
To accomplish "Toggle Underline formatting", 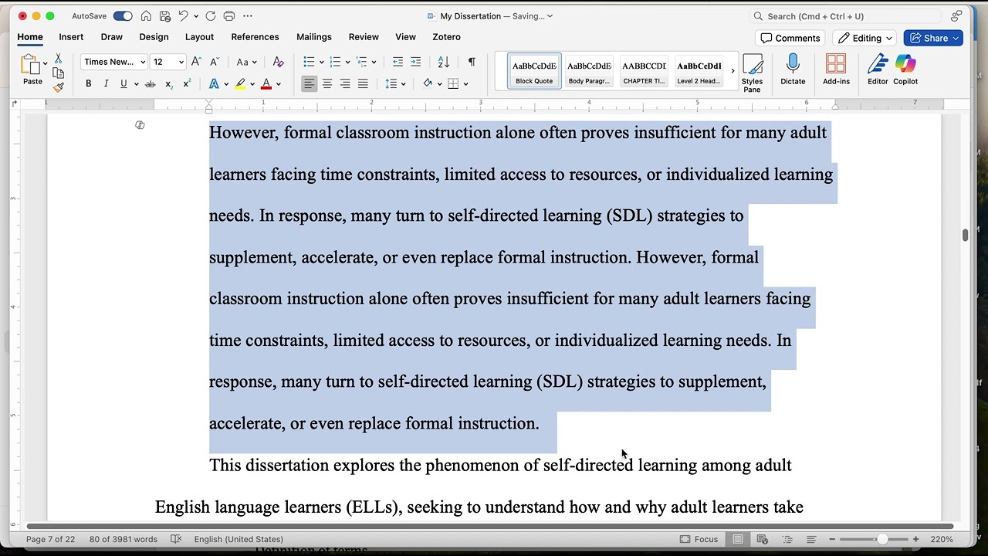I will [123, 83].
